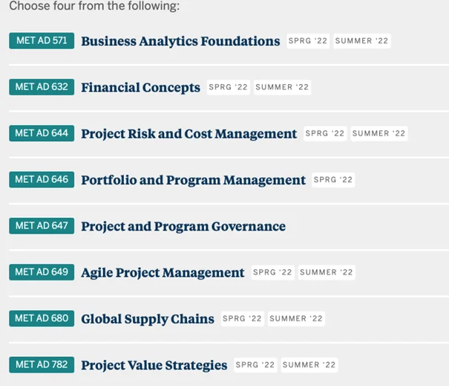Click the MET AD 646 course code
Viewport: 449px width, 386px height.
point(42,179)
